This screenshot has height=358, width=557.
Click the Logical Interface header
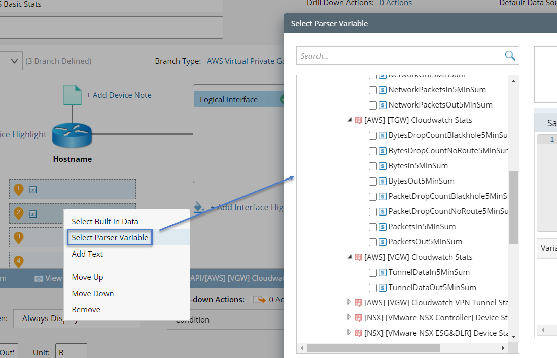pos(239,99)
